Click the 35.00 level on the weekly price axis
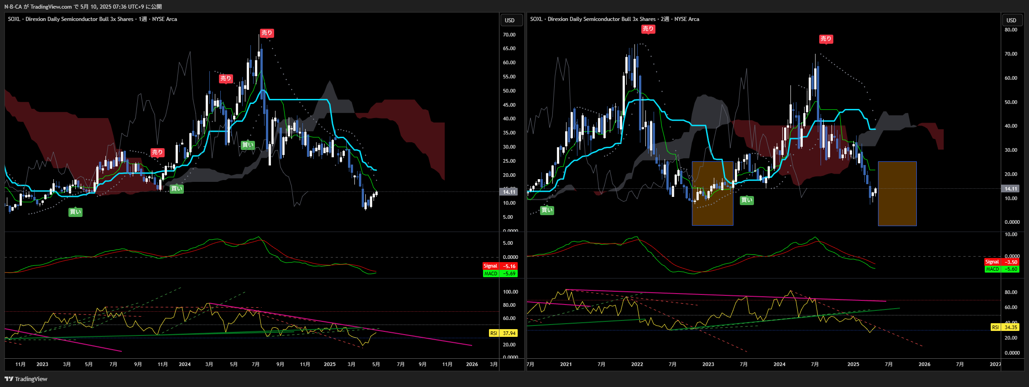 (x=509, y=133)
